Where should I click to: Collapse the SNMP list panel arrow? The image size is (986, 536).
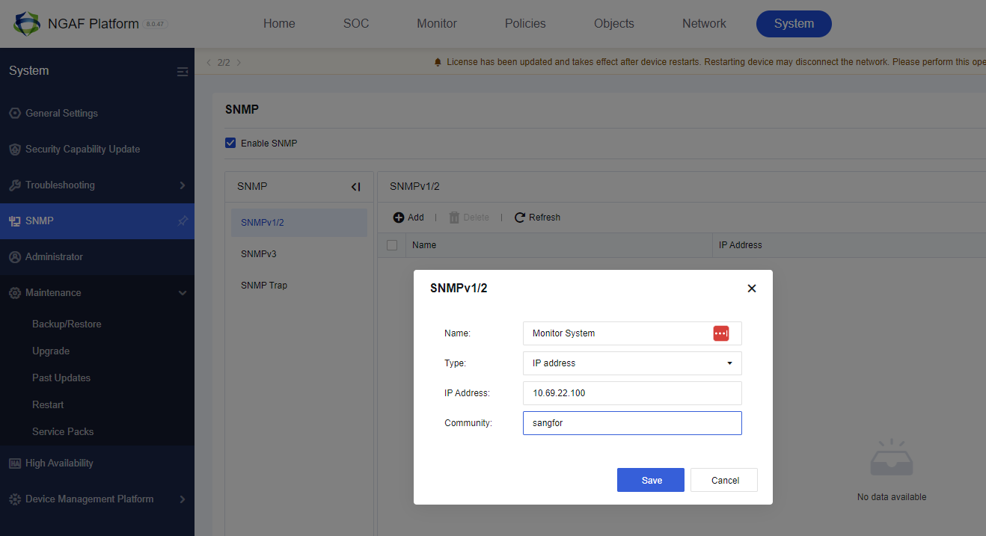(355, 187)
